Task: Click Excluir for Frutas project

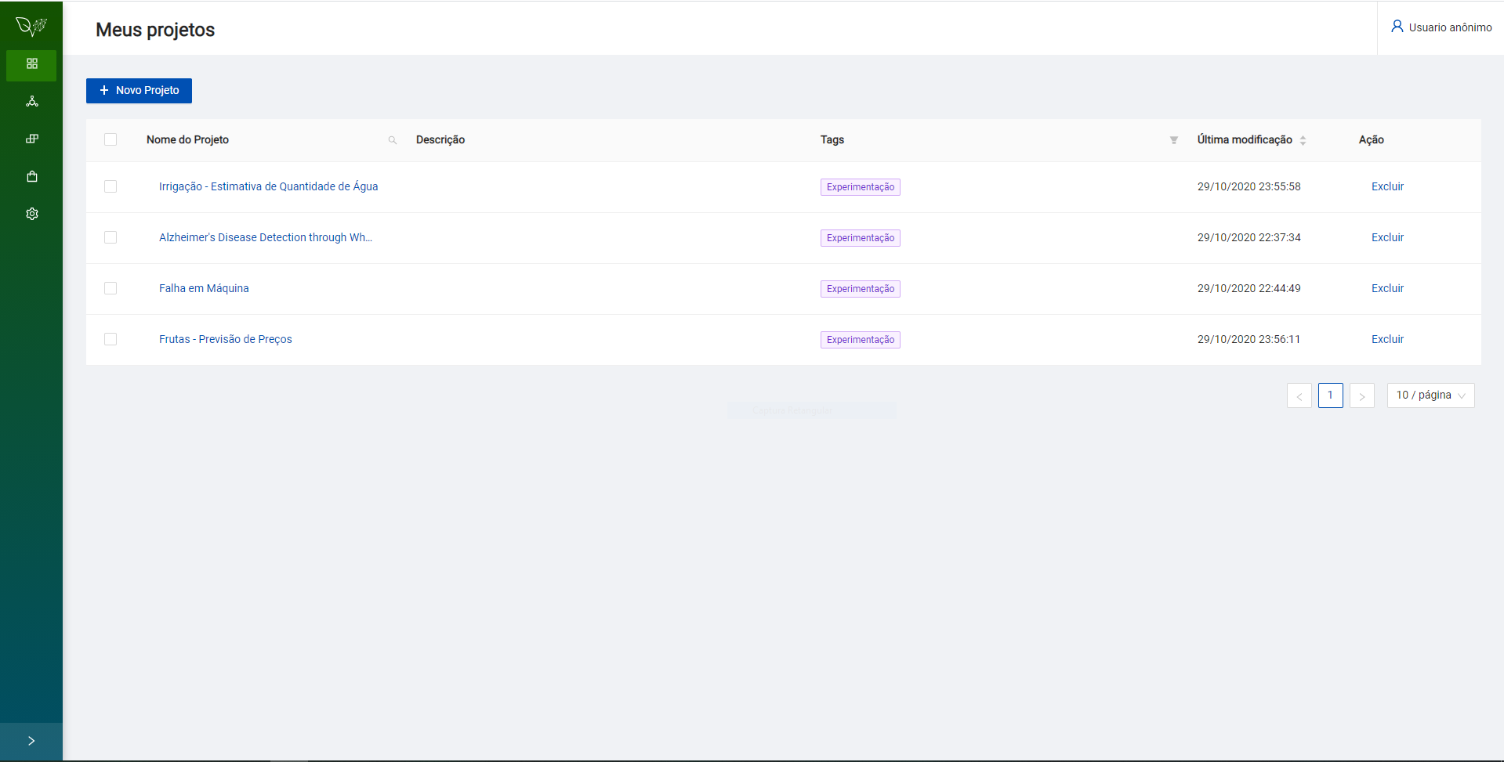Action: (1387, 339)
